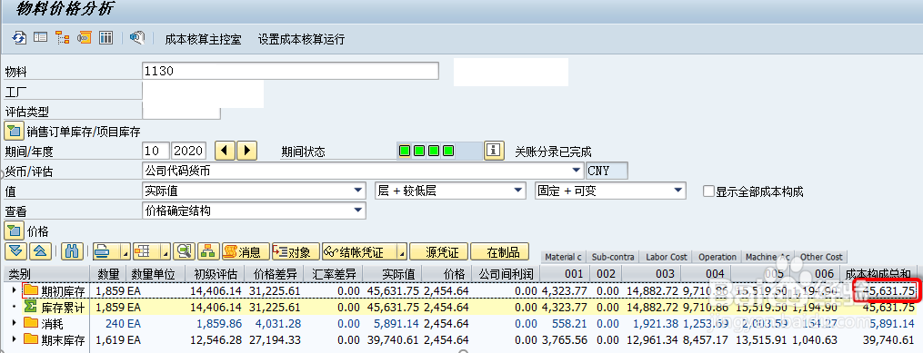923x353 pixels.
Task: Click the 结帐凭证 closing document button
Action: [359, 251]
